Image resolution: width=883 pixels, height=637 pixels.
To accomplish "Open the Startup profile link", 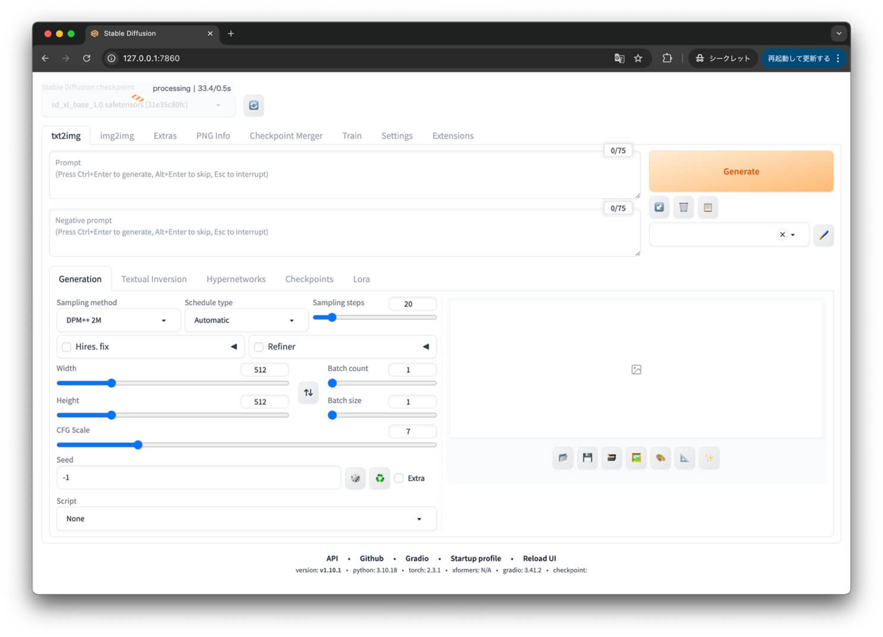I will point(476,559).
